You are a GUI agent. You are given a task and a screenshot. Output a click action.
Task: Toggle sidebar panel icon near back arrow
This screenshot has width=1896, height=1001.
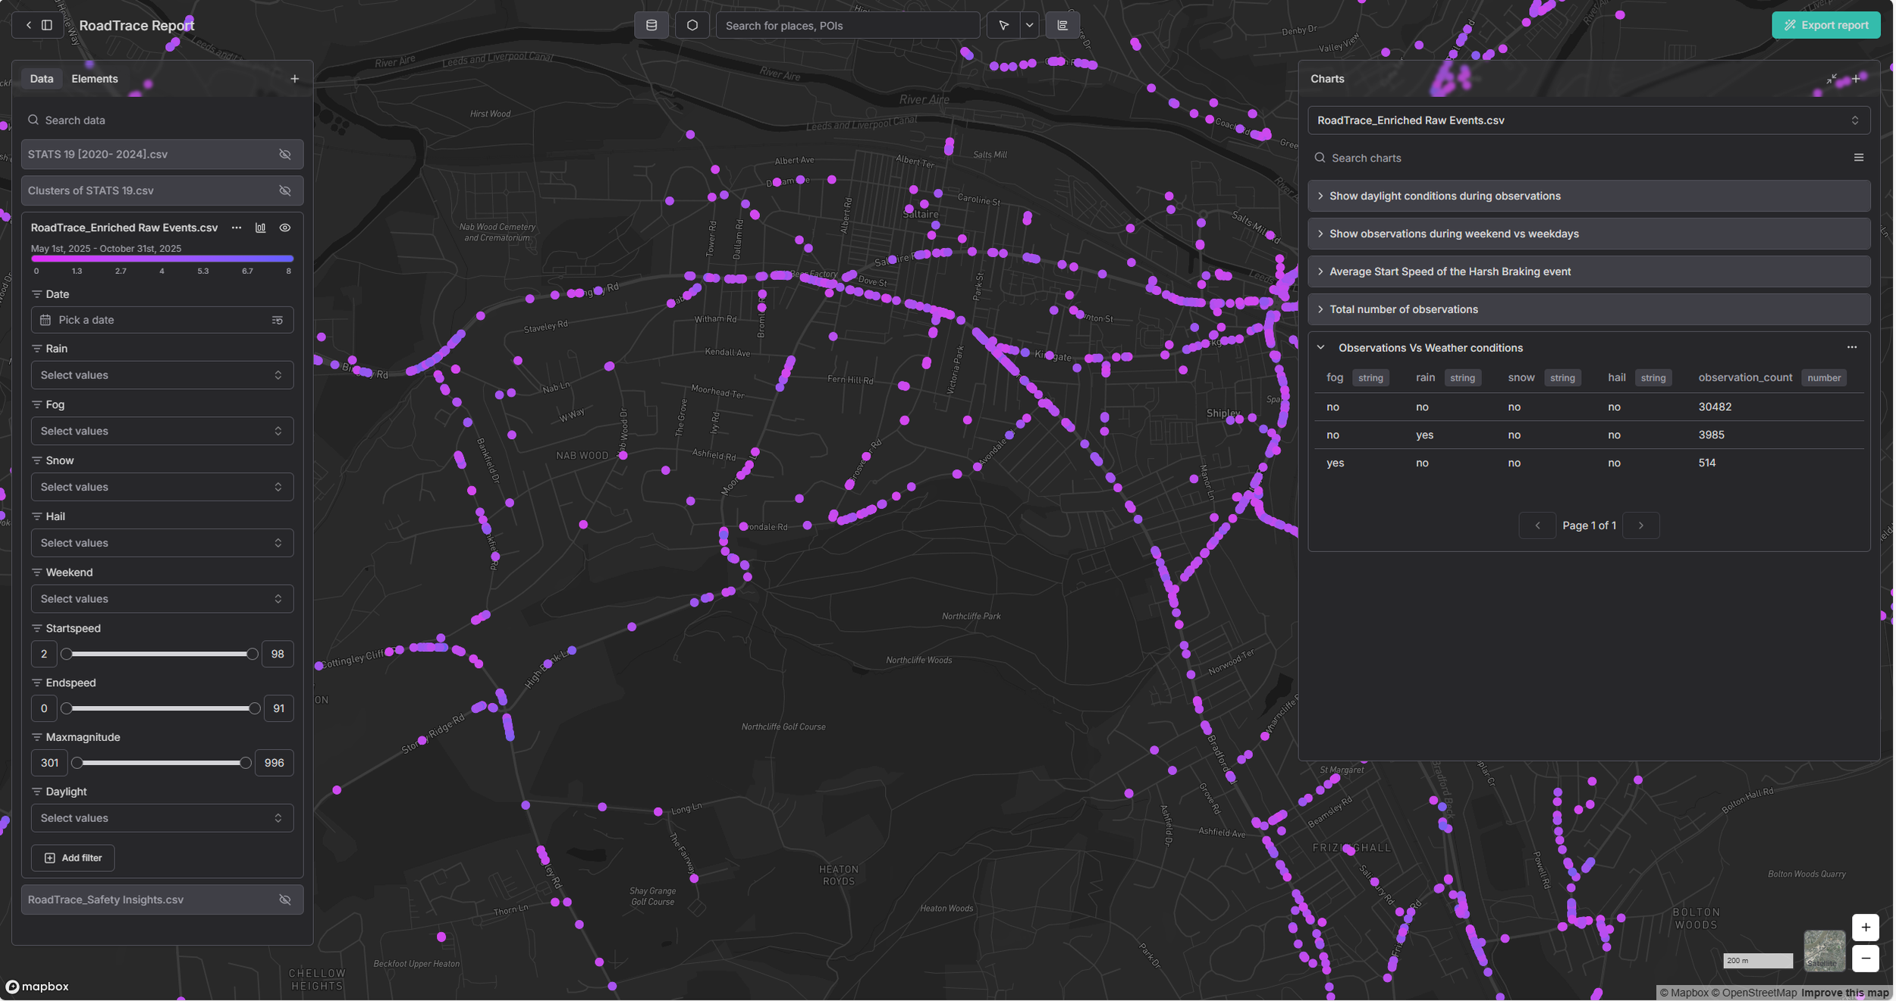47,25
